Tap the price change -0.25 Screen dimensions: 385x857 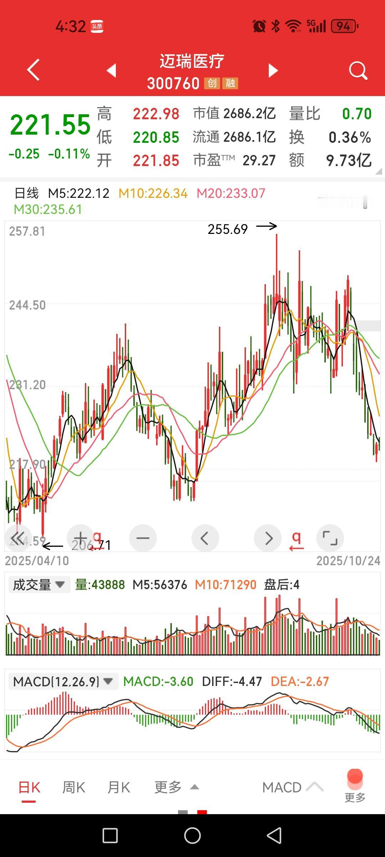pyautogui.click(x=24, y=154)
